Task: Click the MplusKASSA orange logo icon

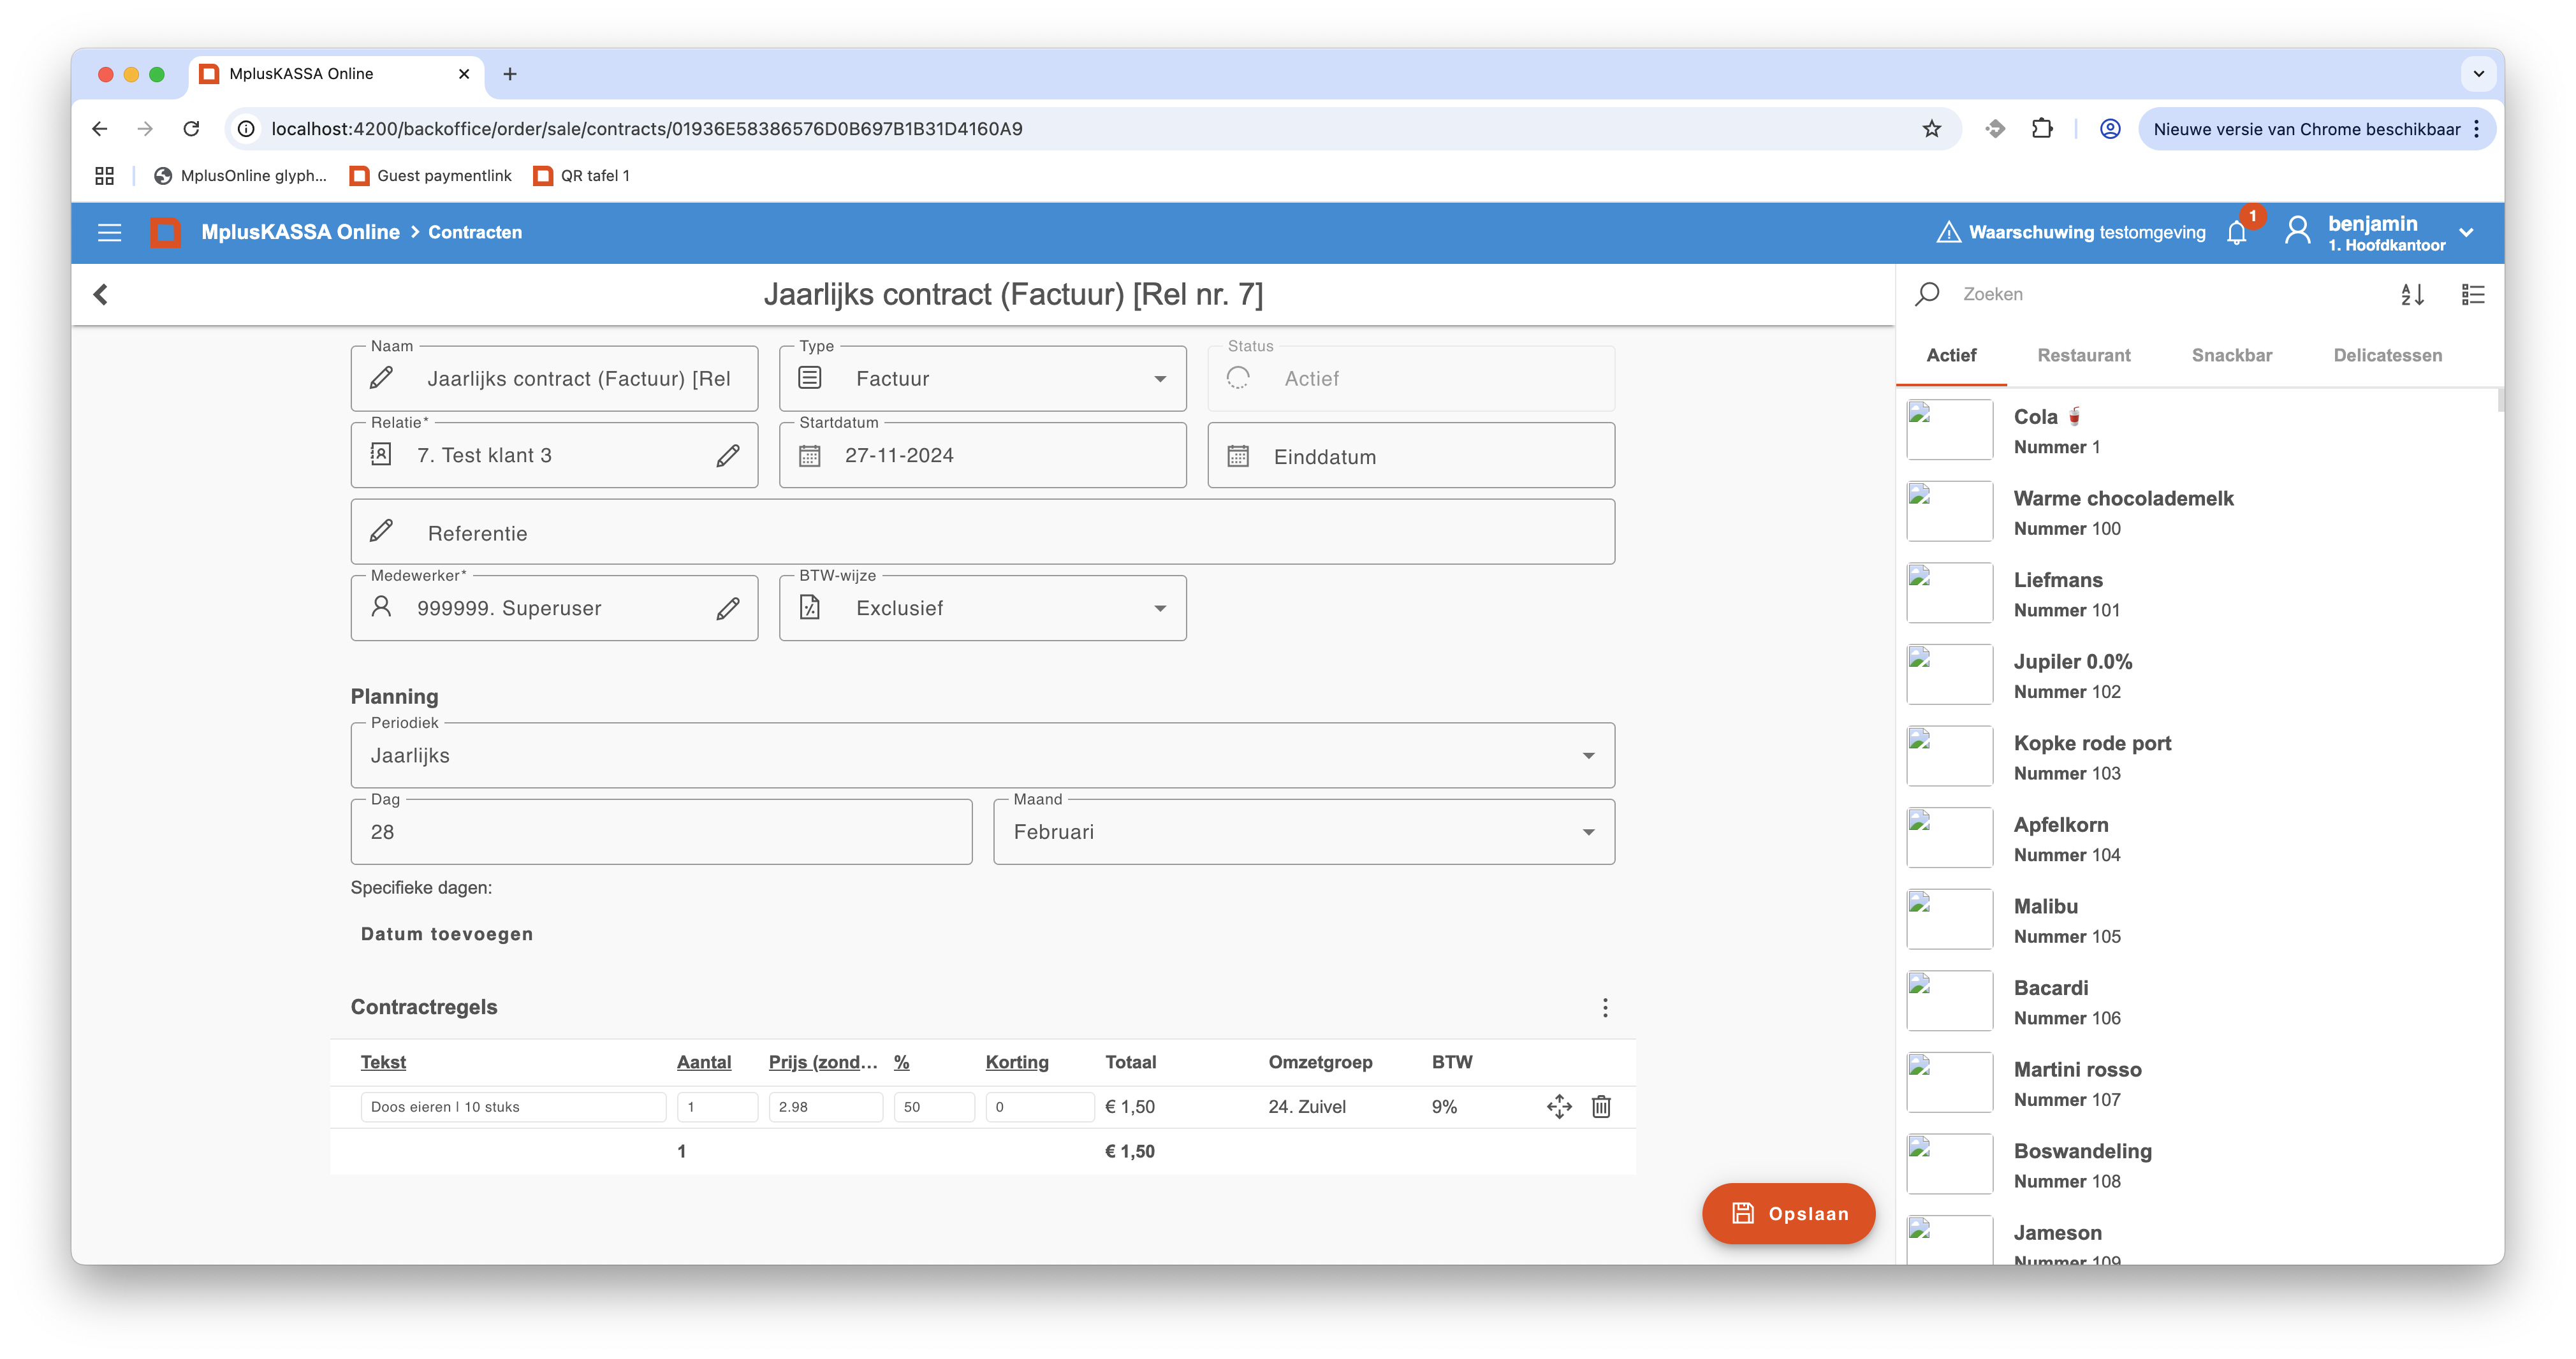Action: [166, 232]
